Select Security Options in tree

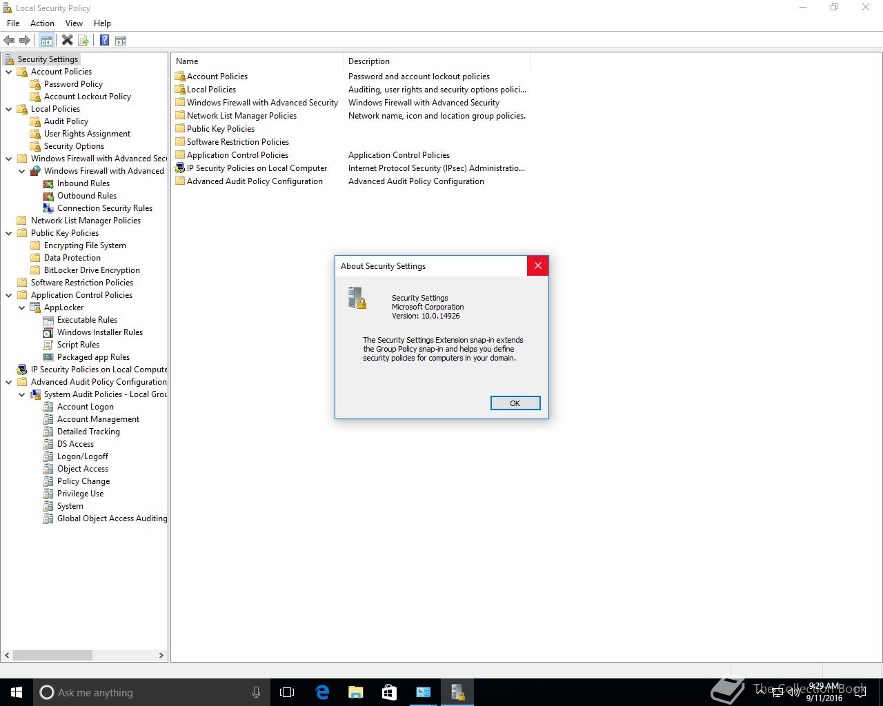pos(74,146)
